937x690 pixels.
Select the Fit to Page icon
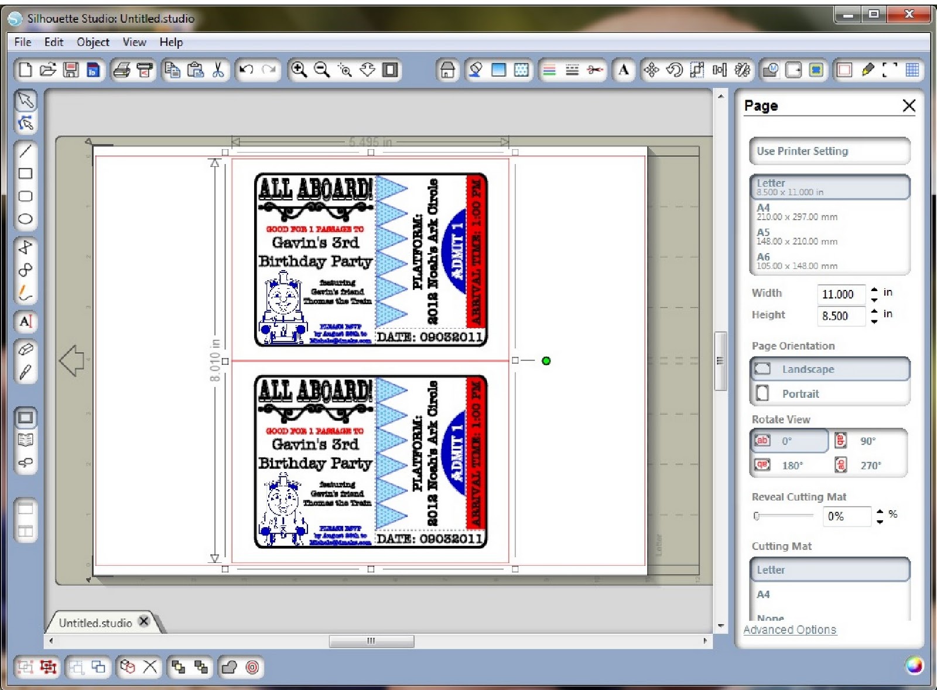[390, 70]
